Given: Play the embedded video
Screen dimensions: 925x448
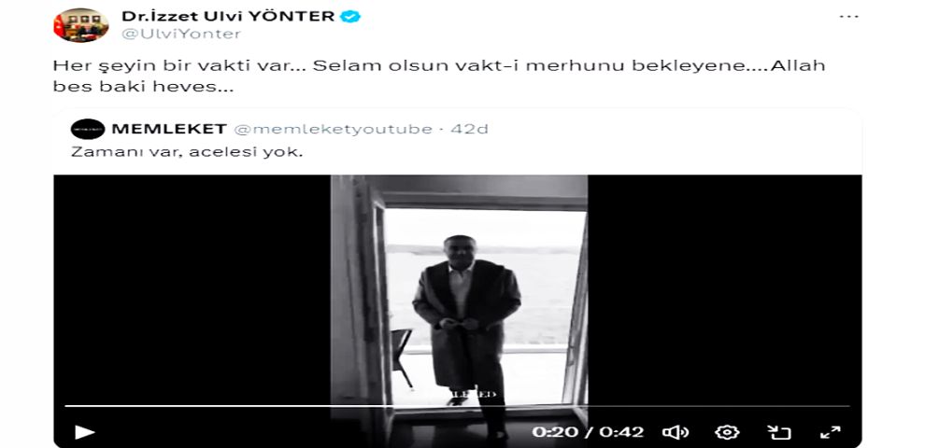Looking at the screenshot, I should coord(84,432).
